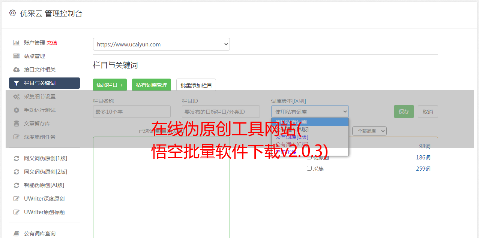Focus the 栏目名称 input field
Viewport: 479px width, 238px height.
pyautogui.click(x=132, y=112)
